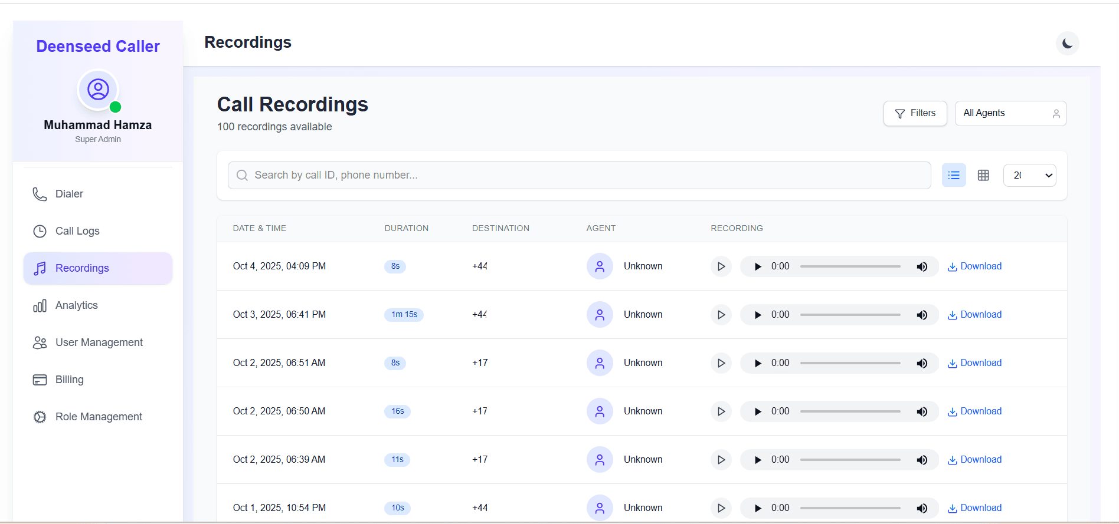Image resolution: width=1119 pixels, height=524 pixels.
Task: Click the Deenseed Caller logo title
Action: pyautogui.click(x=98, y=46)
